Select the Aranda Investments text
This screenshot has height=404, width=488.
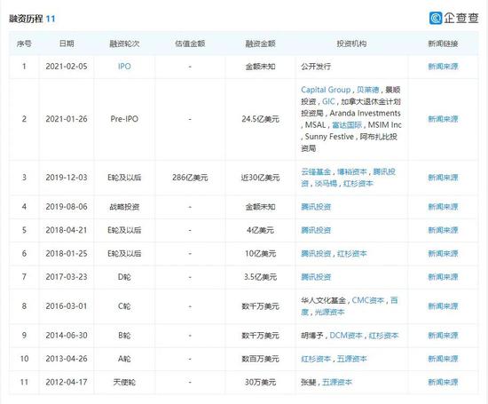tap(365, 113)
